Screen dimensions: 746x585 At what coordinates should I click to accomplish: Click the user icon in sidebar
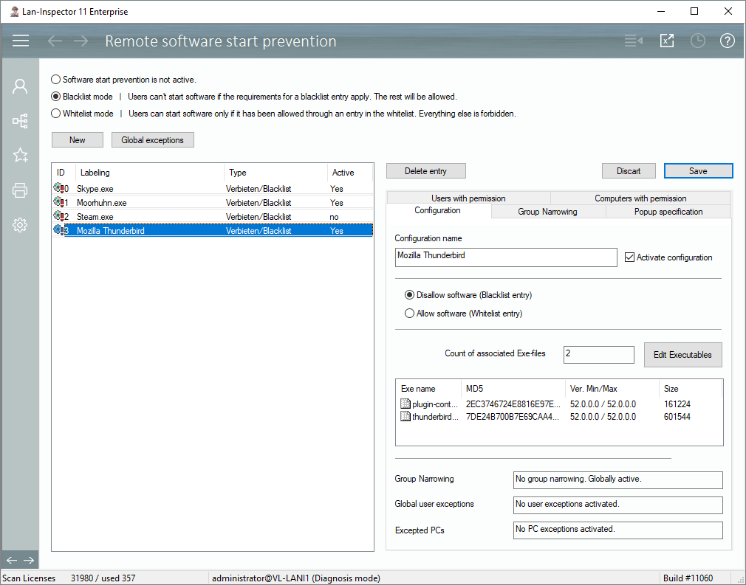[20, 86]
